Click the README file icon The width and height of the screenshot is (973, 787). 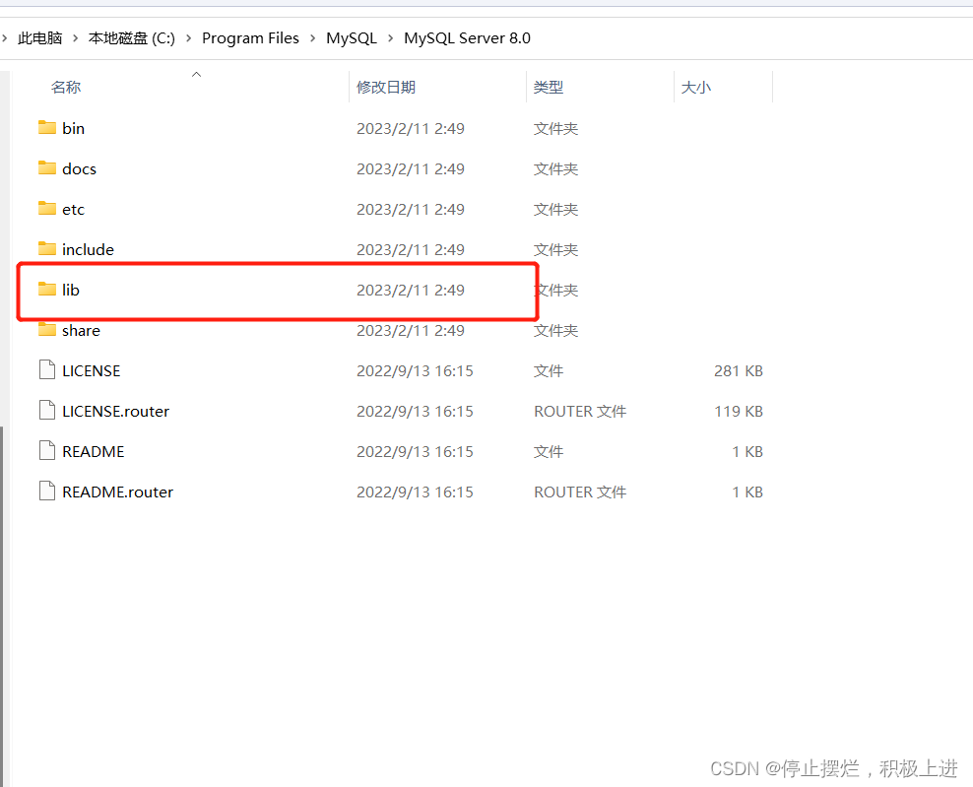pyautogui.click(x=47, y=450)
